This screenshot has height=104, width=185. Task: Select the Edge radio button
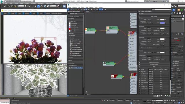point(176,68)
